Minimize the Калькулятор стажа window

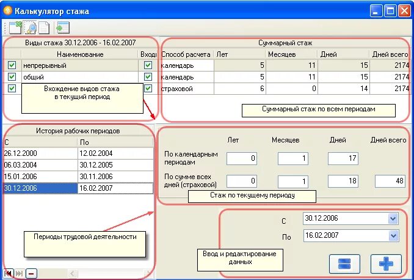376,11
